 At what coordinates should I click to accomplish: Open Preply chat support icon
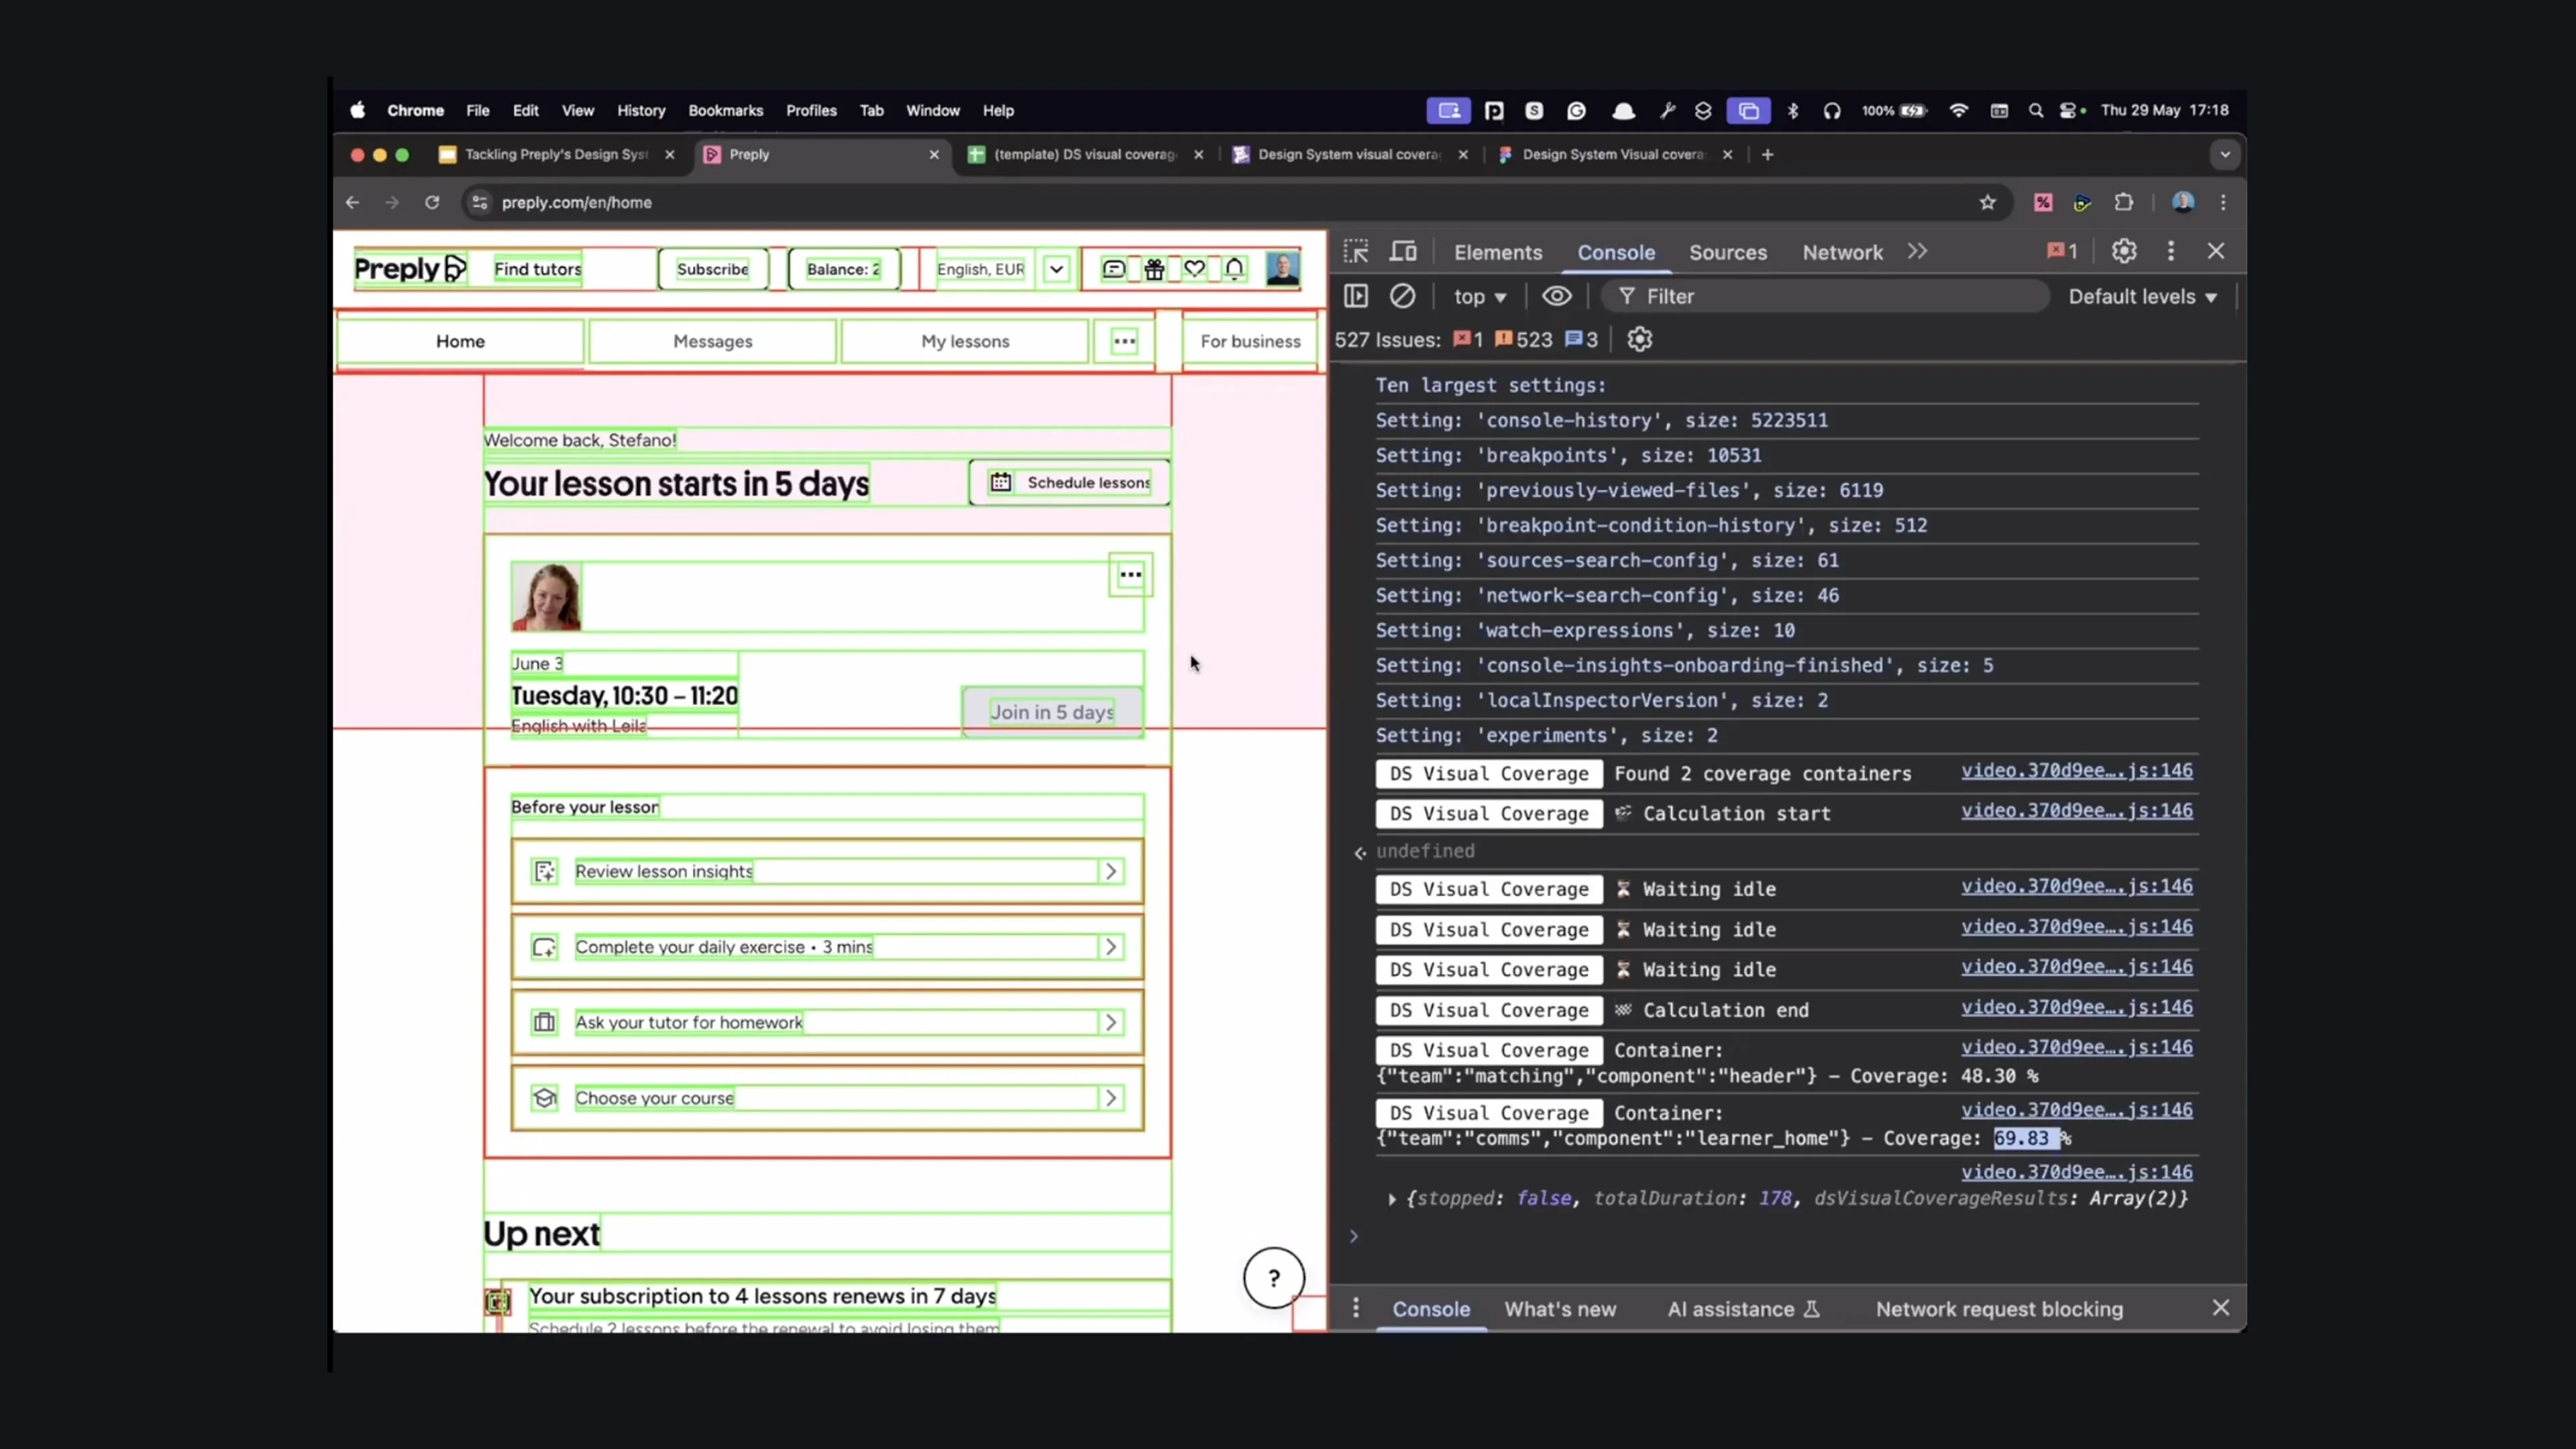(x=1113, y=268)
